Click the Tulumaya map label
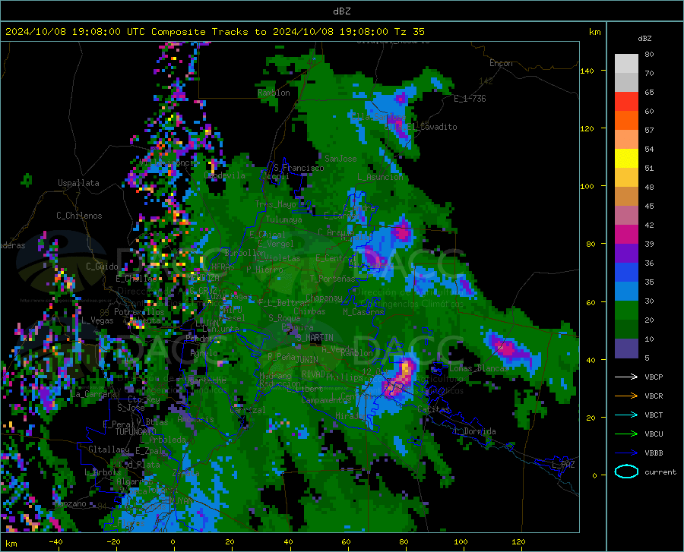This screenshot has width=684, height=552. pos(283,219)
